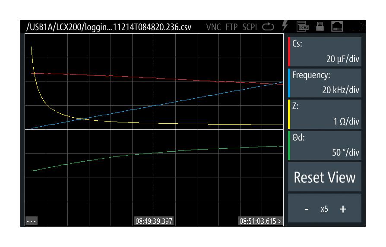The height and width of the screenshot is (247, 386).
Task: Click the 08:49:39.397 cursor time label
Action: [x=154, y=221]
